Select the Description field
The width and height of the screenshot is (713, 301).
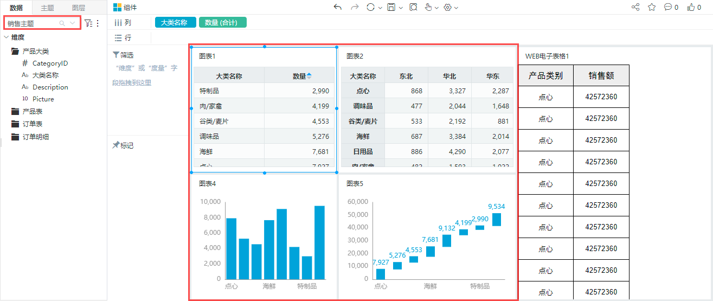[50, 87]
